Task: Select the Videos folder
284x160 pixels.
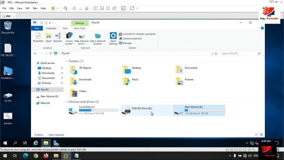Action: [78, 93]
